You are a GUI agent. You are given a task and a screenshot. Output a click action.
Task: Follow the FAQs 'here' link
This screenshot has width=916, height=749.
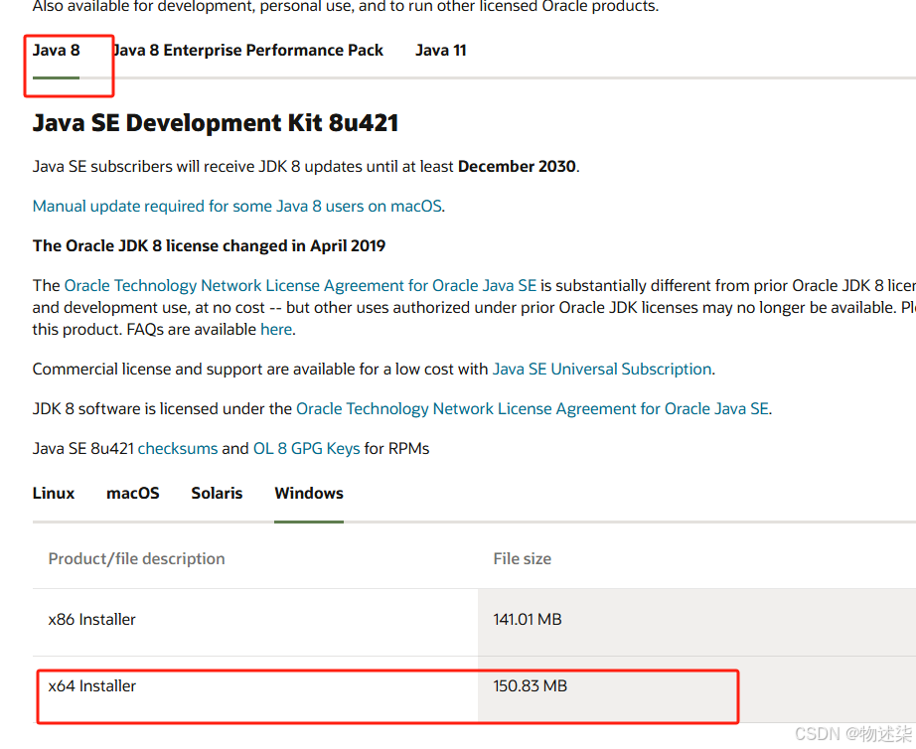(276, 330)
